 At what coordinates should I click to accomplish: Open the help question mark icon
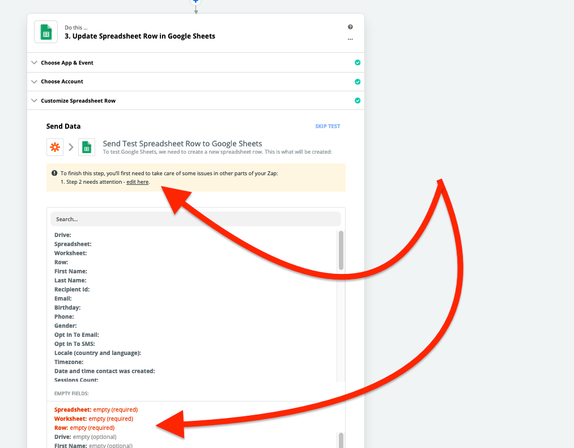[350, 27]
